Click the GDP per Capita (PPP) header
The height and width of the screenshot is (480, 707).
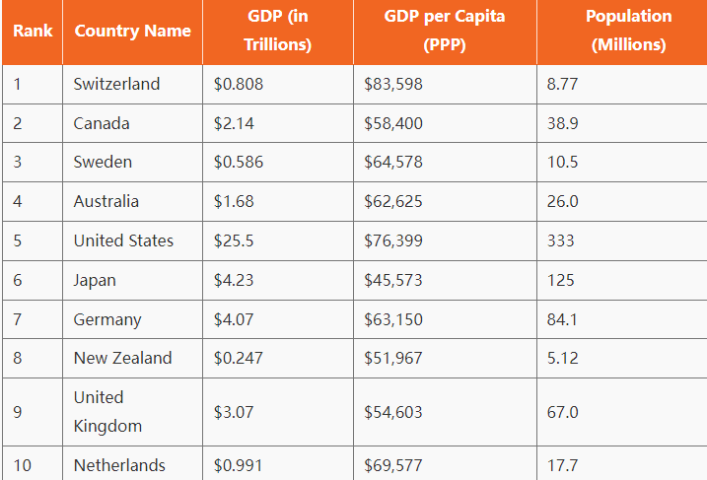[x=443, y=31]
